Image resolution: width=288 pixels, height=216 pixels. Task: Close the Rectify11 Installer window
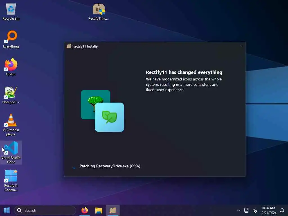[x=241, y=46]
